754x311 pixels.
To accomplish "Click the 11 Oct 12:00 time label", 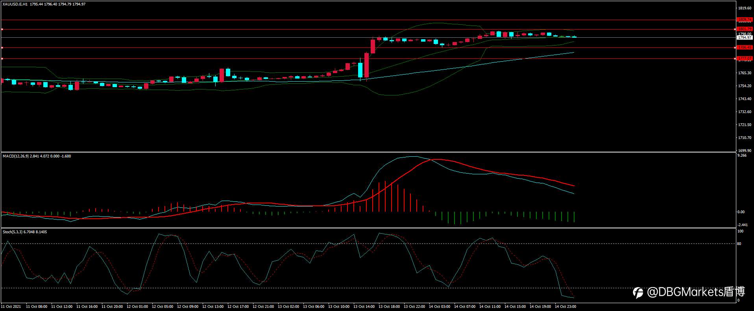I will tap(62, 306).
